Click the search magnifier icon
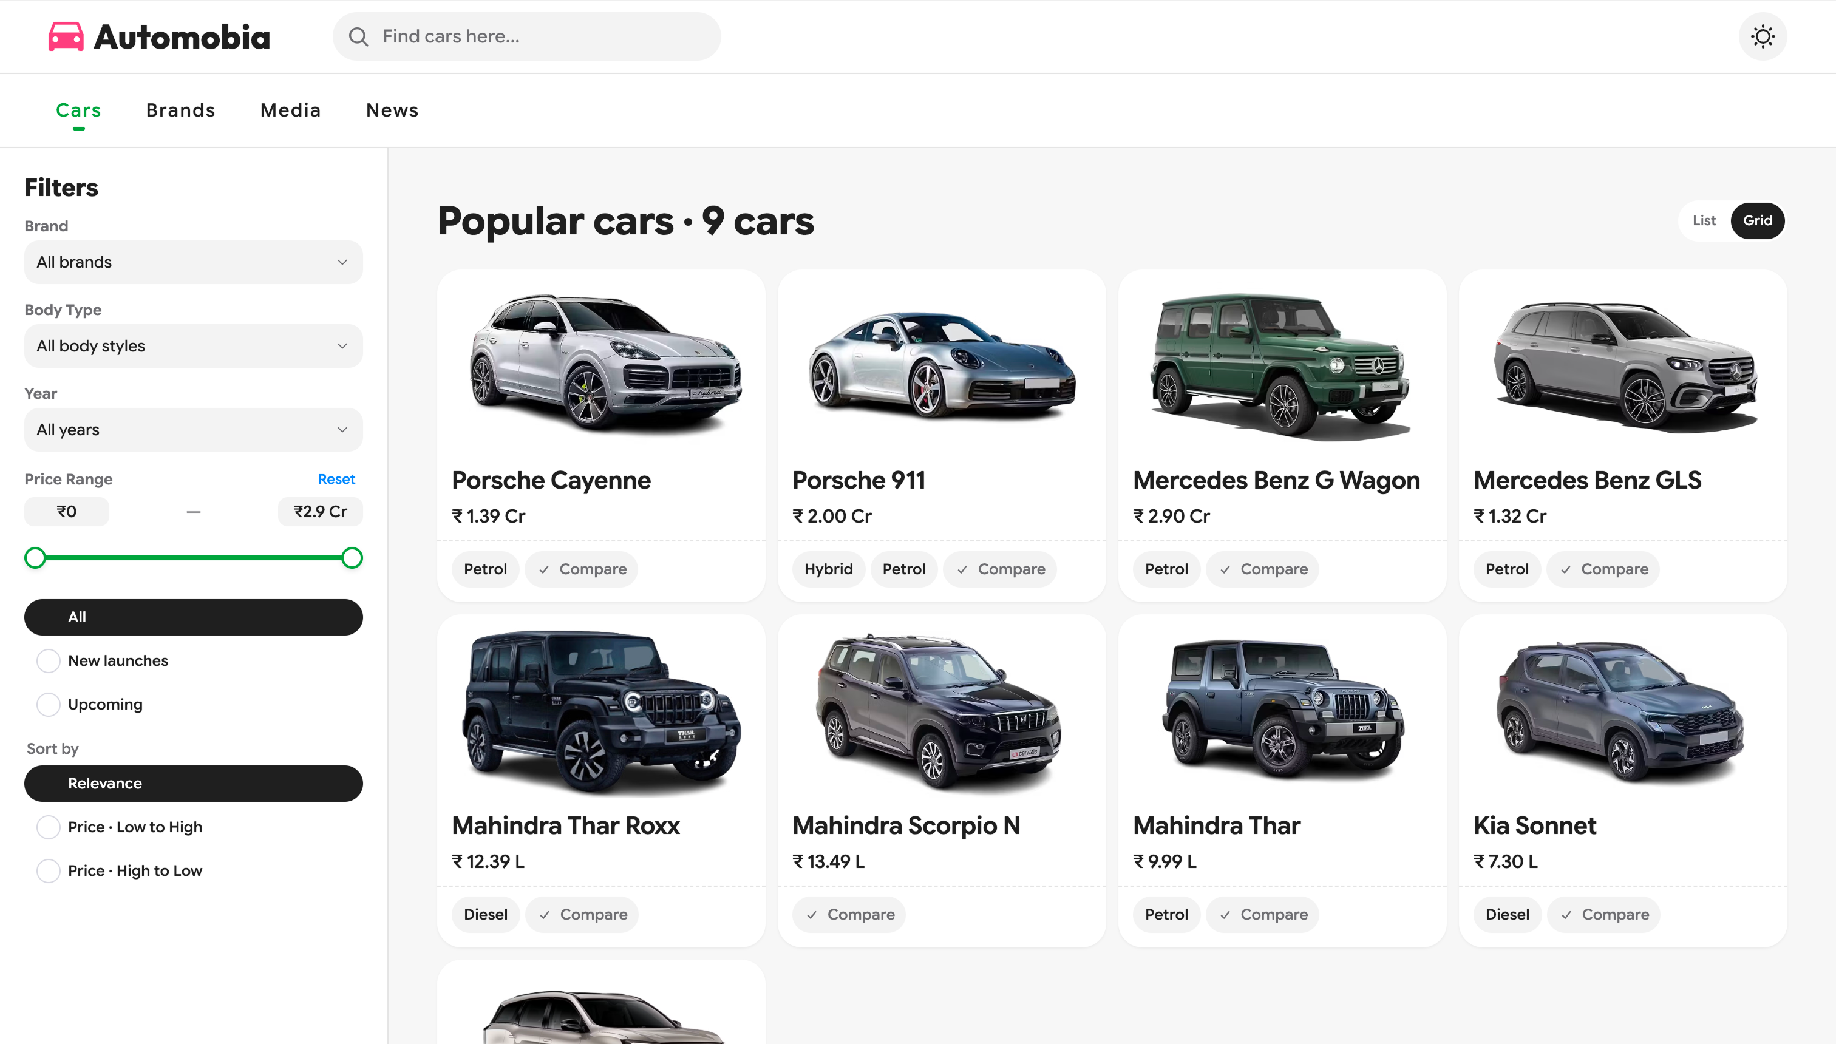Image resolution: width=1836 pixels, height=1044 pixels. pyautogui.click(x=359, y=36)
